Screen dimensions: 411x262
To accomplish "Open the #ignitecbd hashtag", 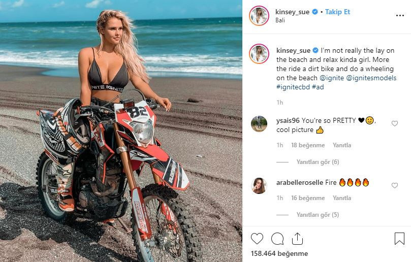I will (x=293, y=87).
